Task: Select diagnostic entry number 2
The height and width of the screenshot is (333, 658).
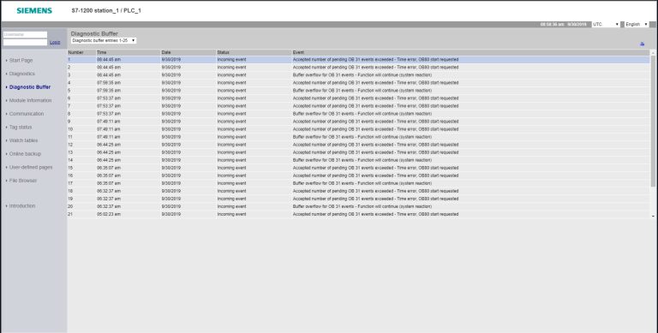Action: point(358,67)
